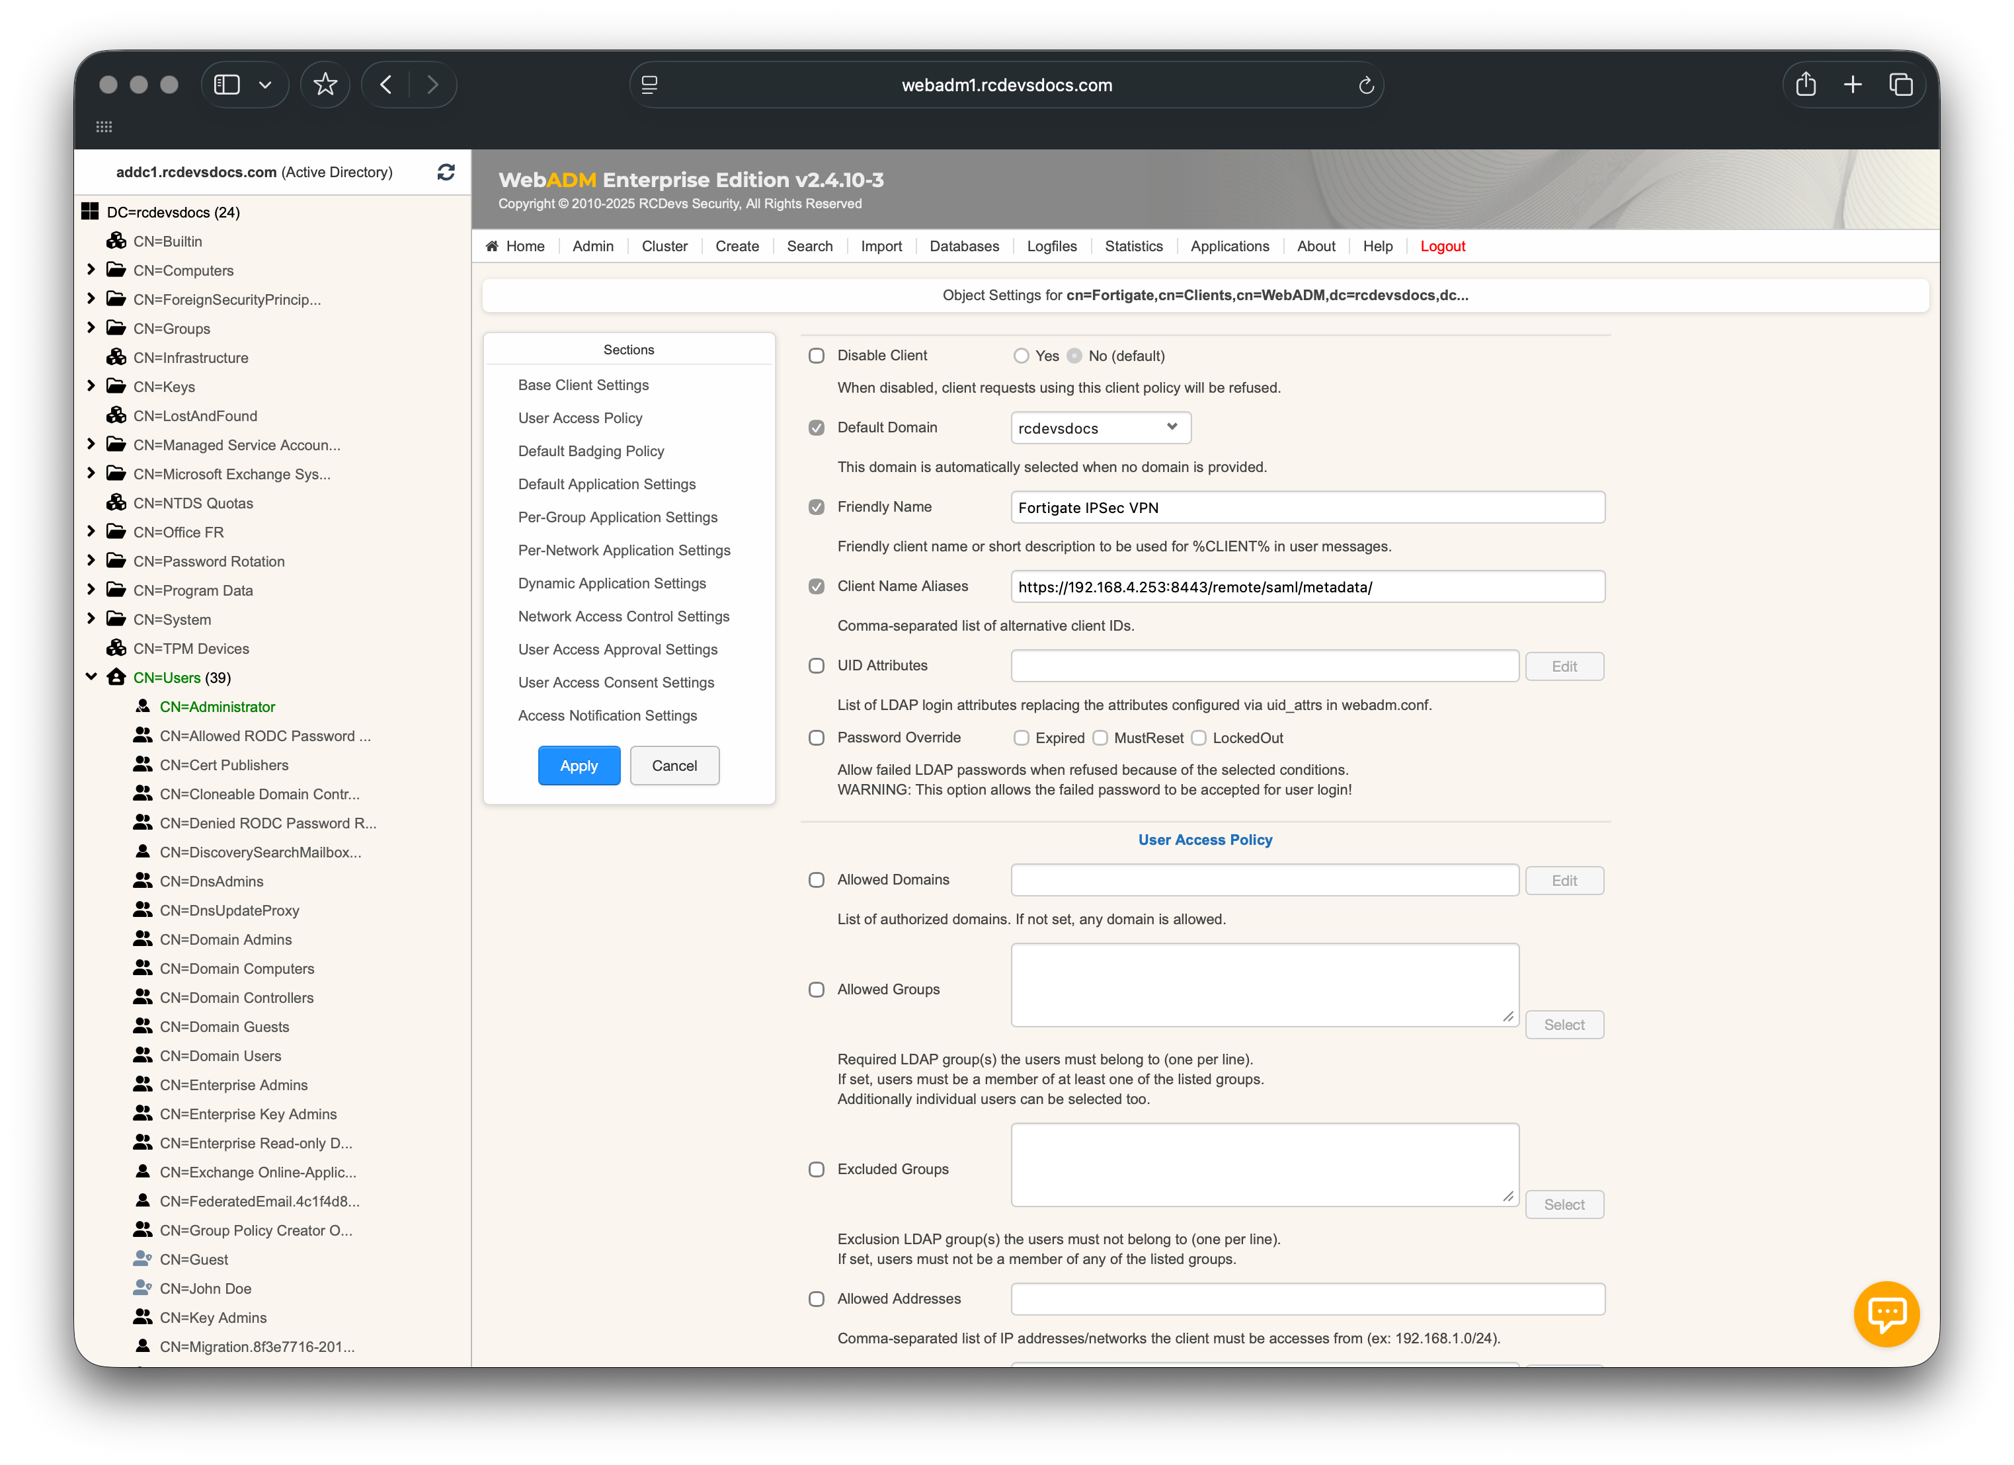
Task: Open a new tab with plus icon
Action: [x=1853, y=85]
